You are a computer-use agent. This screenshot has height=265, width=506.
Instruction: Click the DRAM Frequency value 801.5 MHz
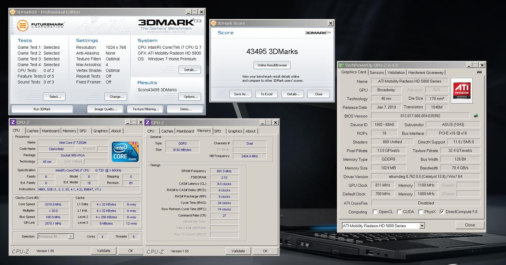click(224, 171)
